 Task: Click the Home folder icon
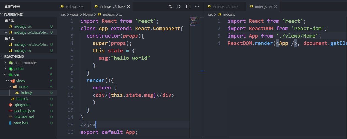coord(15,87)
